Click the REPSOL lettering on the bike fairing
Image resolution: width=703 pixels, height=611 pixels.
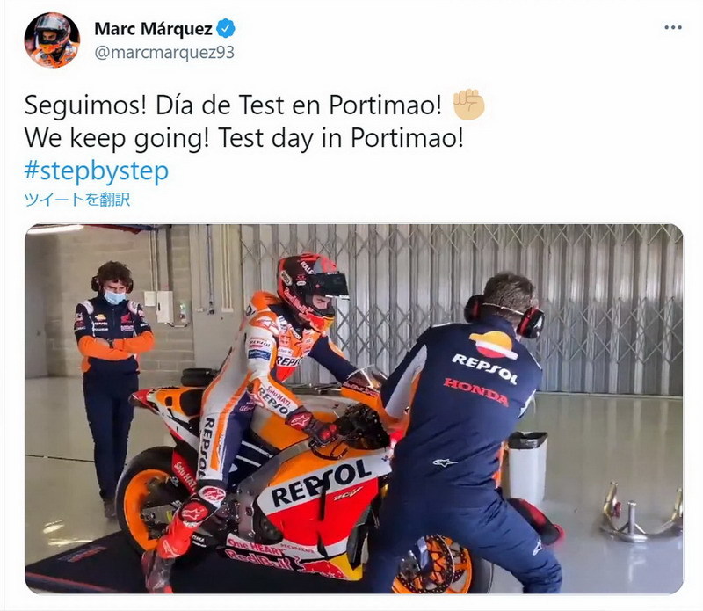[x=321, y=483]
